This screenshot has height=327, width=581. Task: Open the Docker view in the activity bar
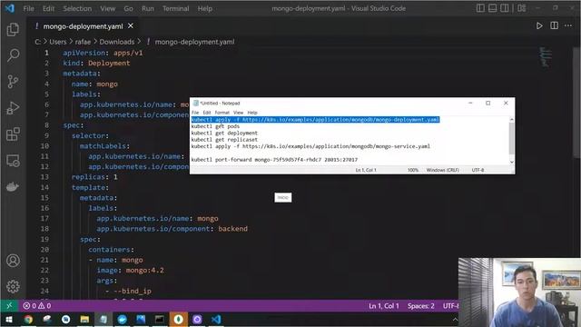(13, 187)
